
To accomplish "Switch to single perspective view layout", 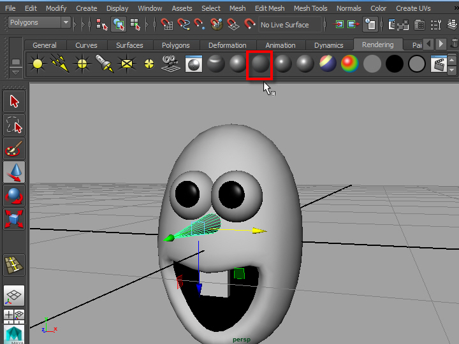I will (14, 295).
